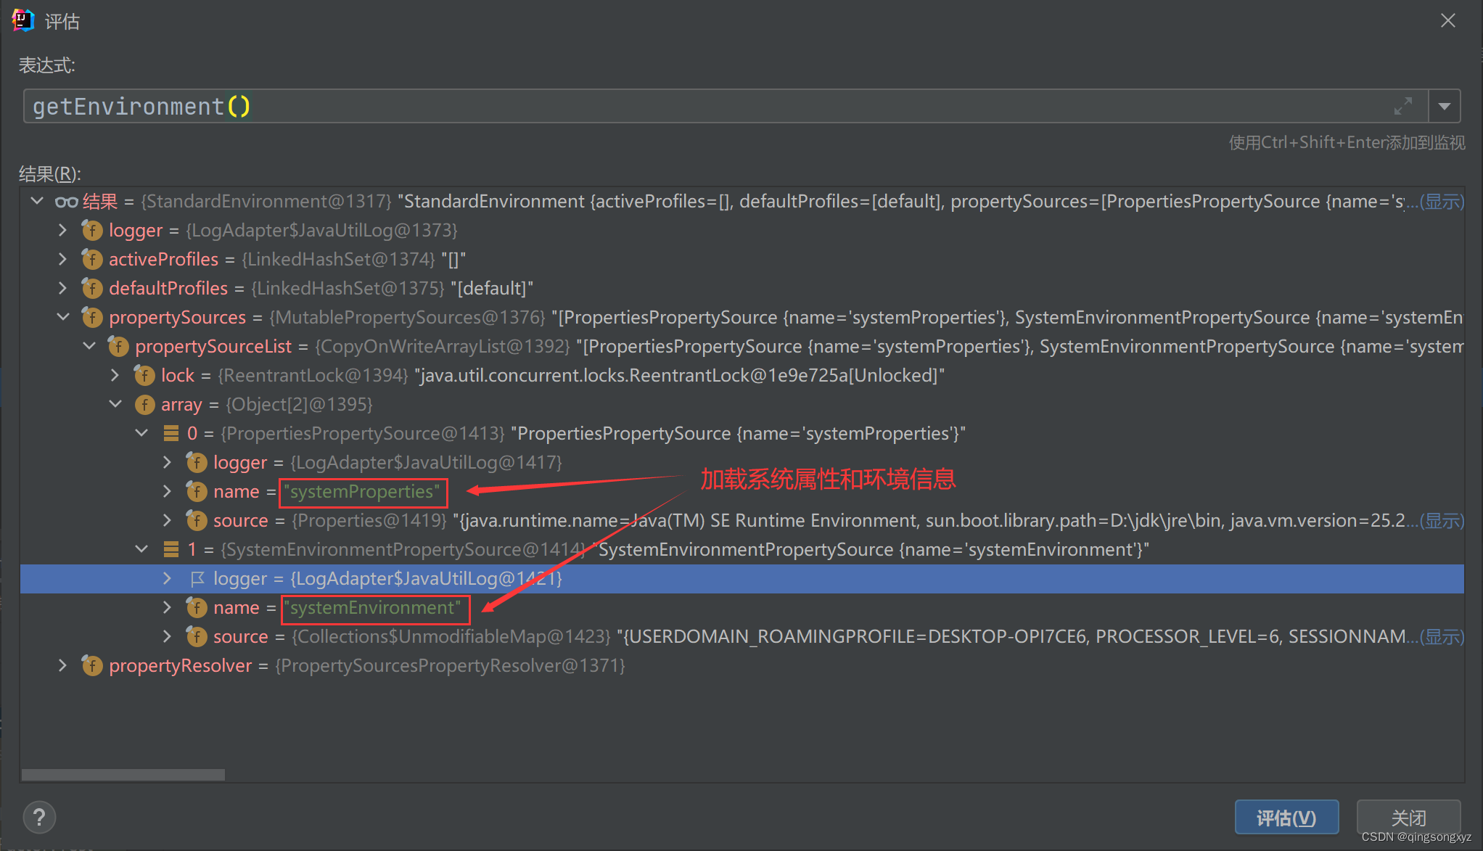Collapse the propertySources node

[63, 317]
